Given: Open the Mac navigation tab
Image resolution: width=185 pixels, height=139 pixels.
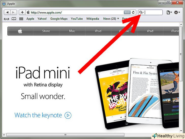Looking at the screenshot, I should tap(72, 31).
